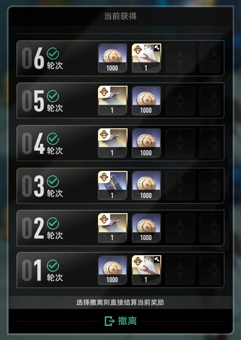Click the 选择撤离则直接结算当前奖励 notice bar
The height and width of the screenshot is (340, 241).
pyautogui.click(x=120, y=302)
